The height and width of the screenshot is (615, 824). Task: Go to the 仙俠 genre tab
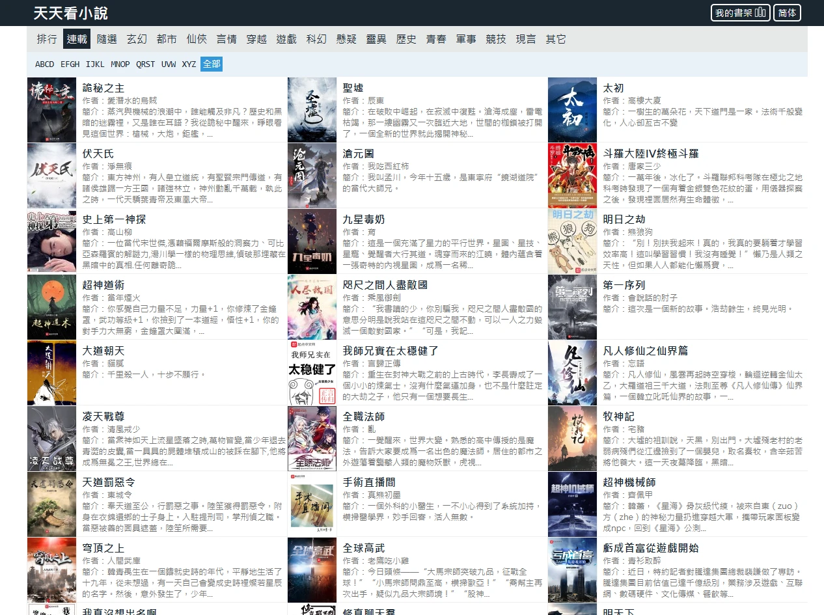tap(197, 39)
